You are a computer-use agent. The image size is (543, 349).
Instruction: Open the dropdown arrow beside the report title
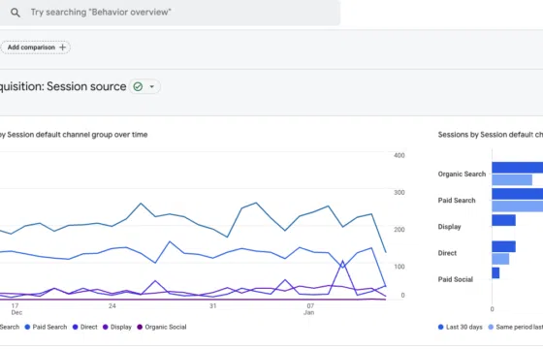151,86
